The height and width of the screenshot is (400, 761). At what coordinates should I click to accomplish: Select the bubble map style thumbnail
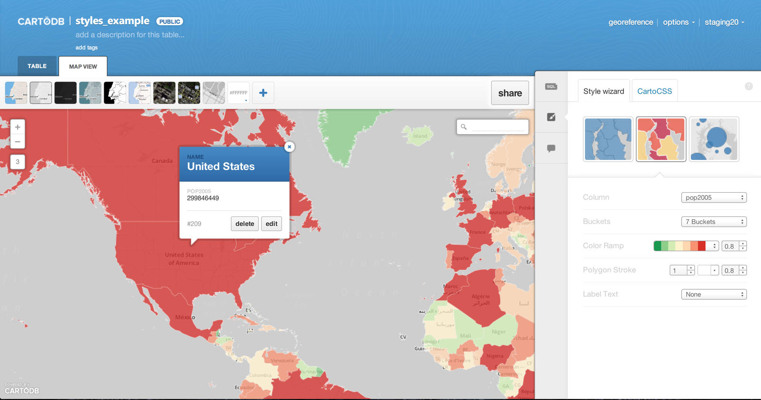pyautogui.click(x=714, y=139)
